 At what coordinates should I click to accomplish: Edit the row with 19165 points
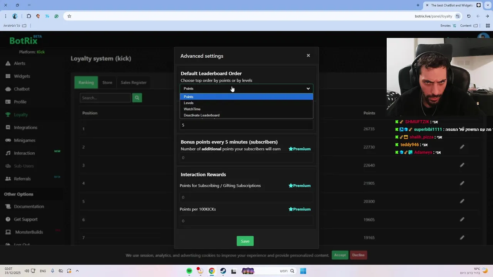point(462,237)
